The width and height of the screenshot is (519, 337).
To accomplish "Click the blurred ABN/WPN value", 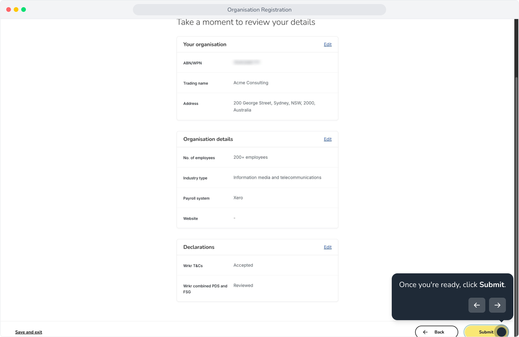I will click(246, 62).
